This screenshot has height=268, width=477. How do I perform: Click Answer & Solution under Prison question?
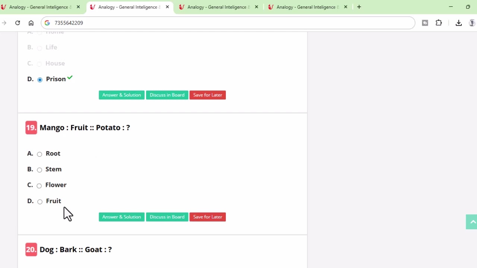pyautogui.click(x=121, y=95)
